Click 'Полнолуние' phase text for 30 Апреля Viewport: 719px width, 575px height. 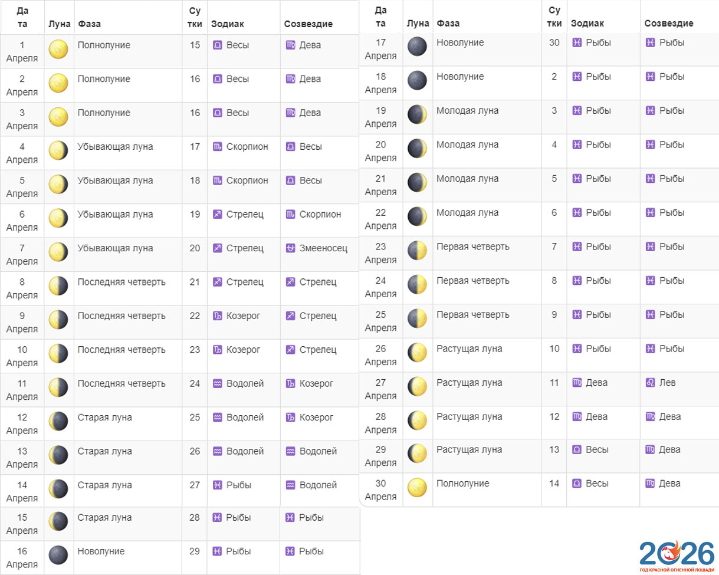(462, 484)
